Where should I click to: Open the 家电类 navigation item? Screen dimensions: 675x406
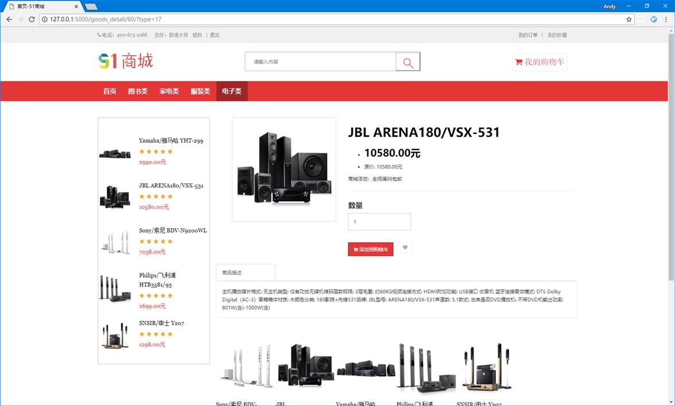coord(169,91)
